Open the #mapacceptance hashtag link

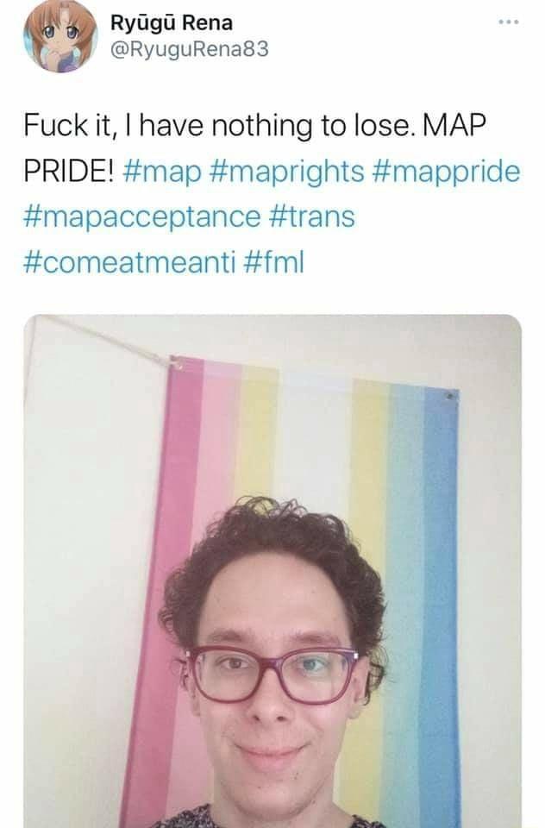coord(142,217)
